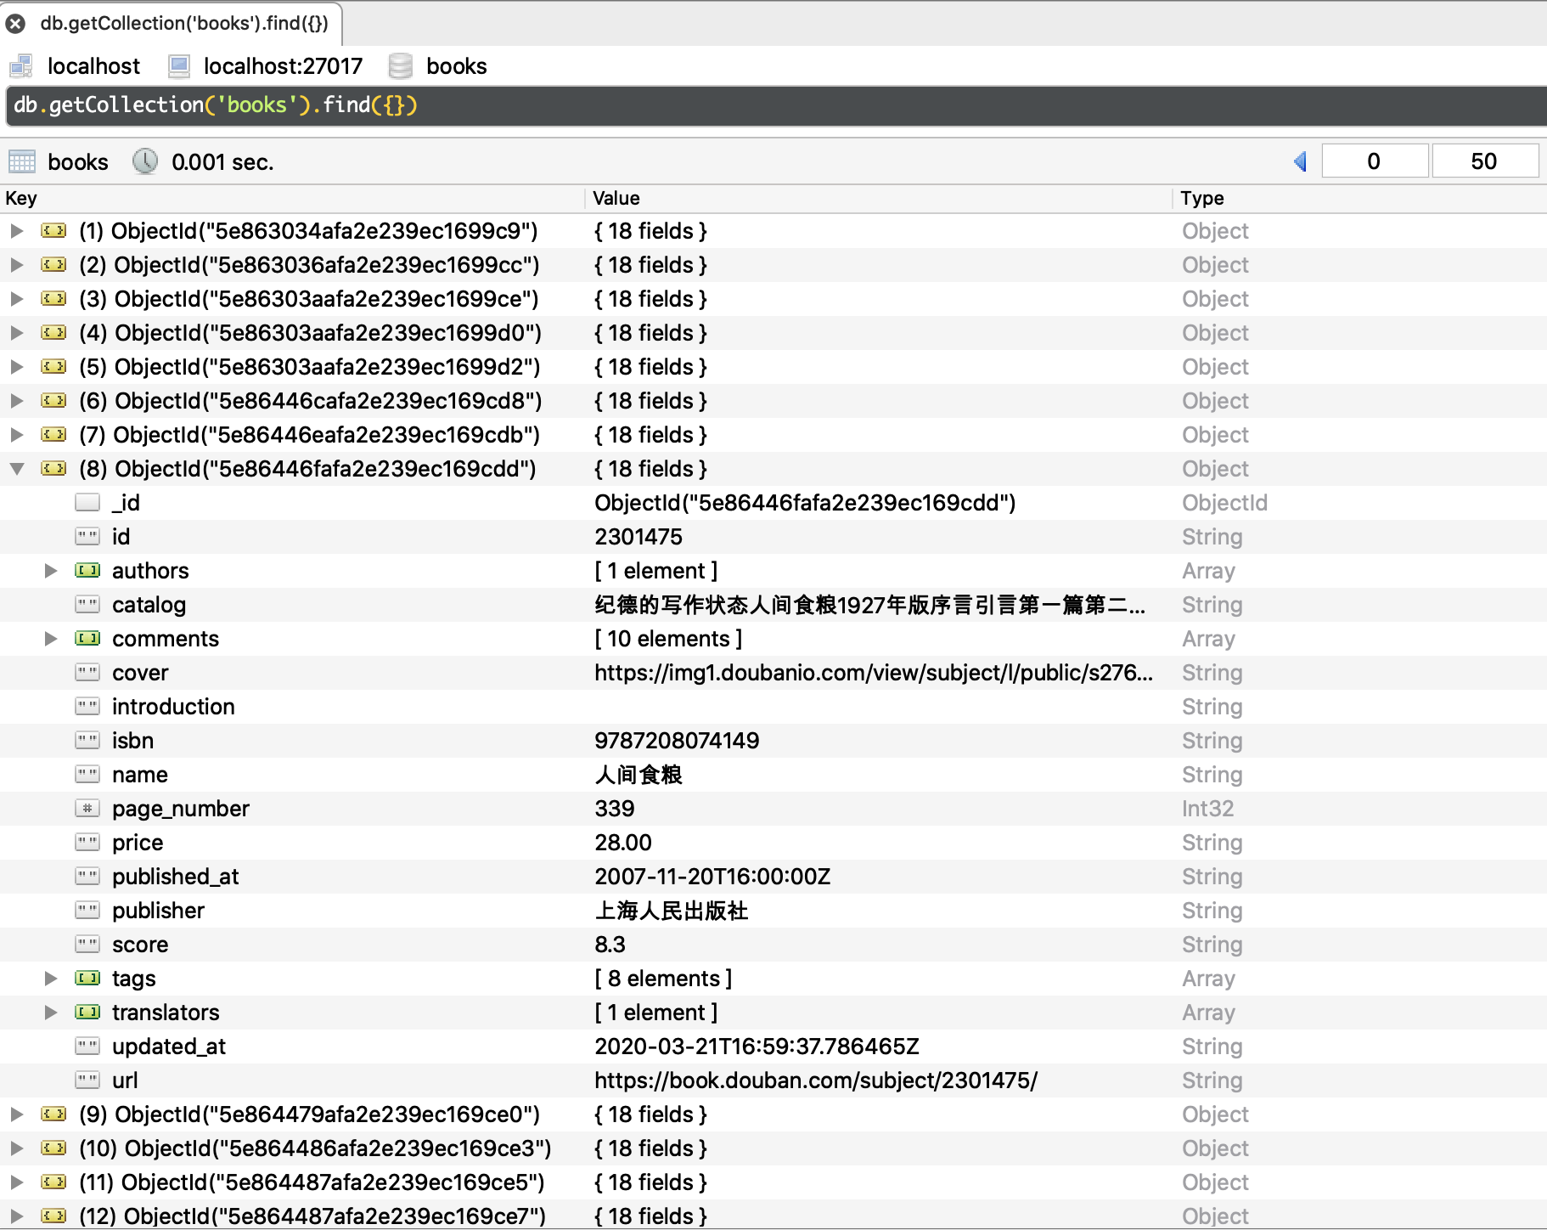Screen dimensions: 1547x1230
Task: Expand the translators array
Action: [51, 1013]
